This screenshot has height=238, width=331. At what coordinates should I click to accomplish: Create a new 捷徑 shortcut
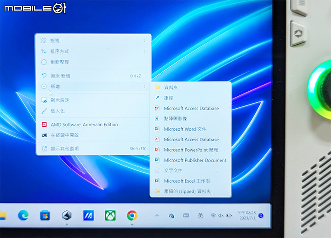191,98
